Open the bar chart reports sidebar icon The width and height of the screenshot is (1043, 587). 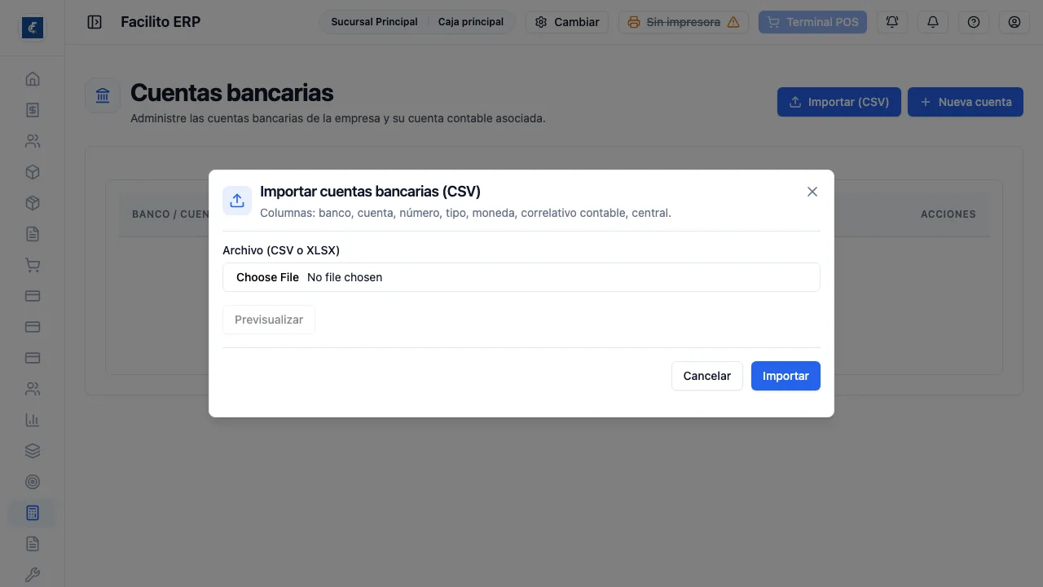point(33,420)
